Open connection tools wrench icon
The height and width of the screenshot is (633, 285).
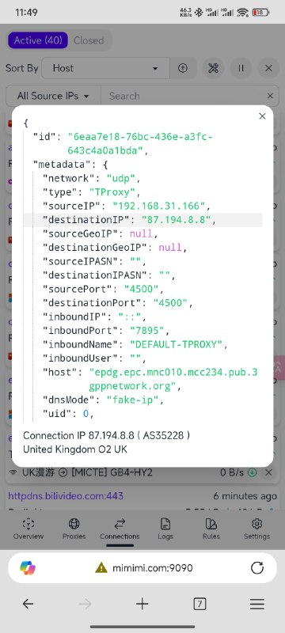(213, 68)
